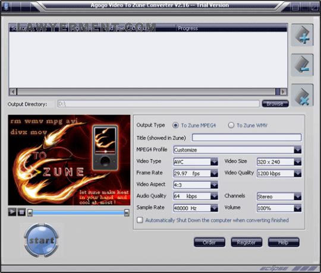This screenshot has width=321, height=273.
Task: Click the Zune promo preview image
Action: click(x=69, y=160)
